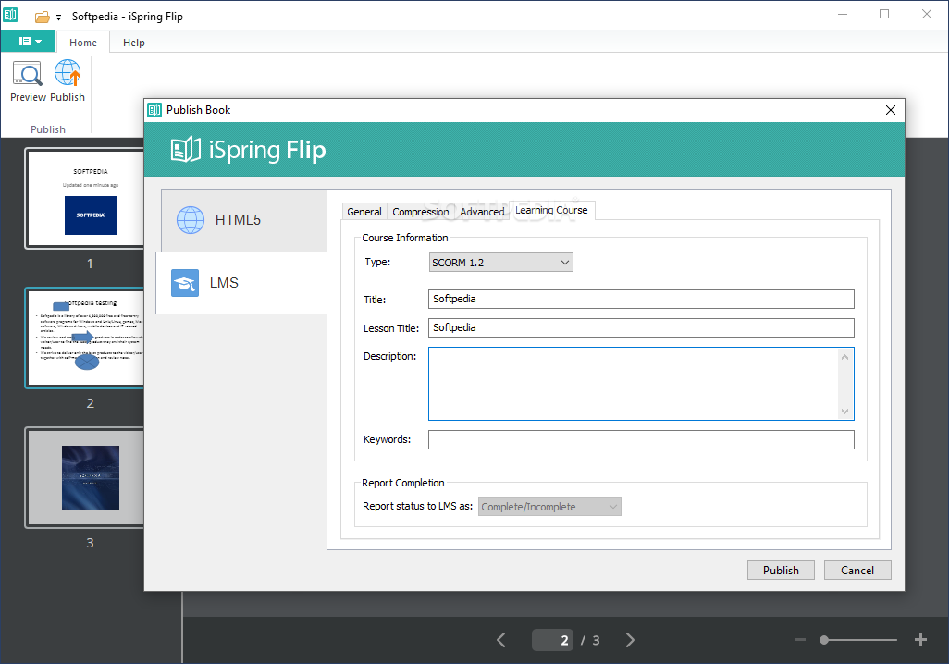
Task: Click Description scrollbar up arrow
Action: tap(844, 357)
